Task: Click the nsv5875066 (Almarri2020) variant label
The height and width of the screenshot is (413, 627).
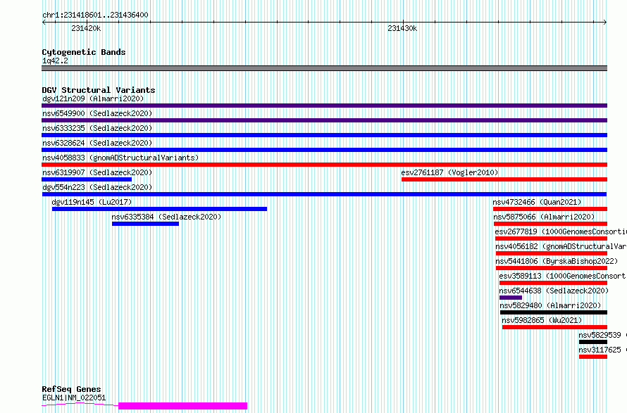Action: point(544,217)
